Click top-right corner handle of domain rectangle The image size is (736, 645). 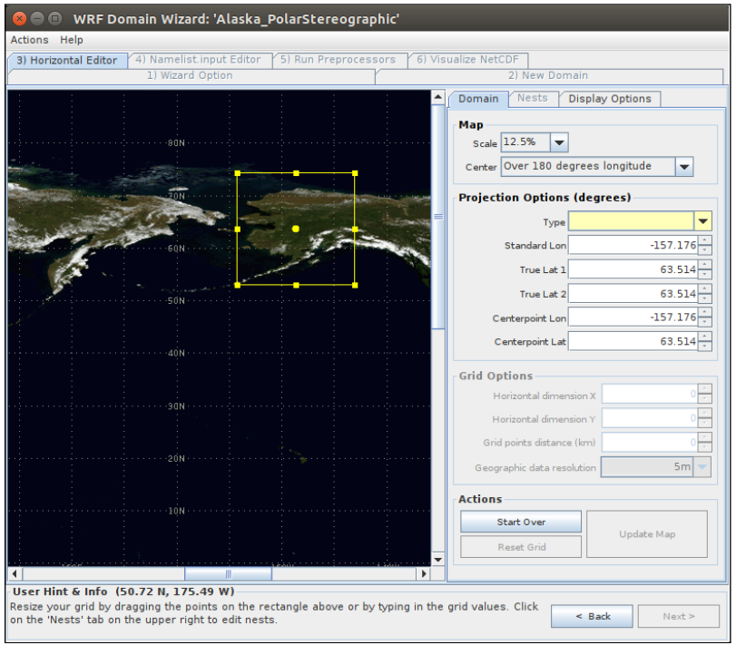coord(355,172)
